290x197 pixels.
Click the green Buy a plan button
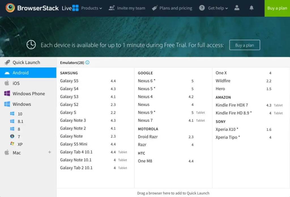pyautogui.click(x=277, y=8)
